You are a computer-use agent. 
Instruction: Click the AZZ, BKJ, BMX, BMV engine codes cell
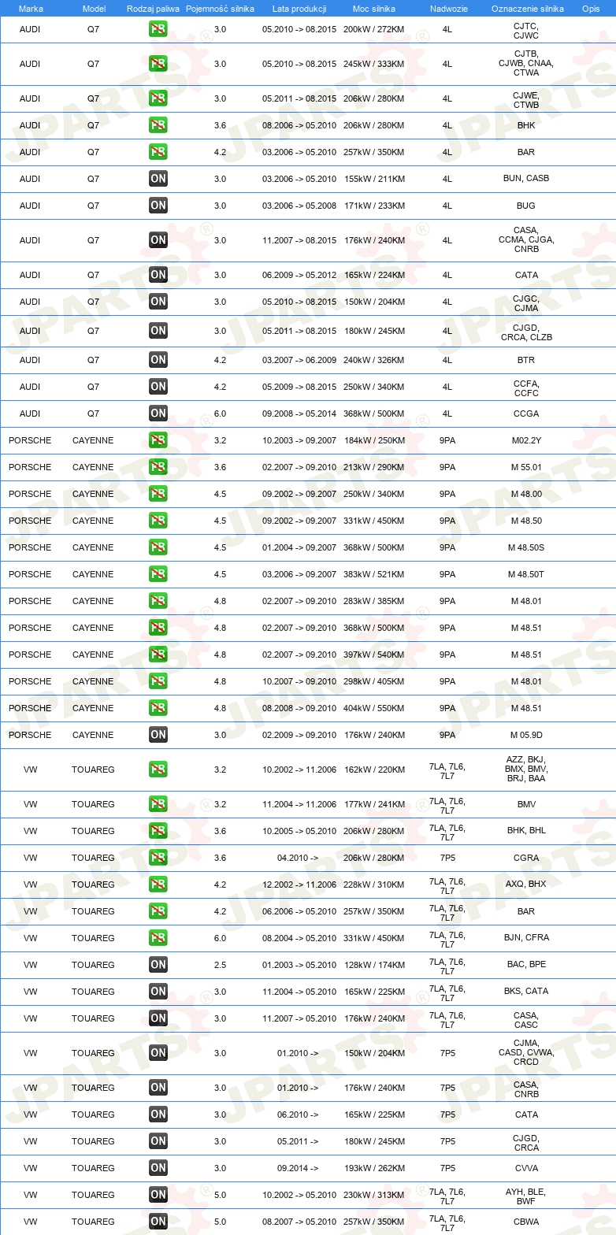(x=526, y=769)
